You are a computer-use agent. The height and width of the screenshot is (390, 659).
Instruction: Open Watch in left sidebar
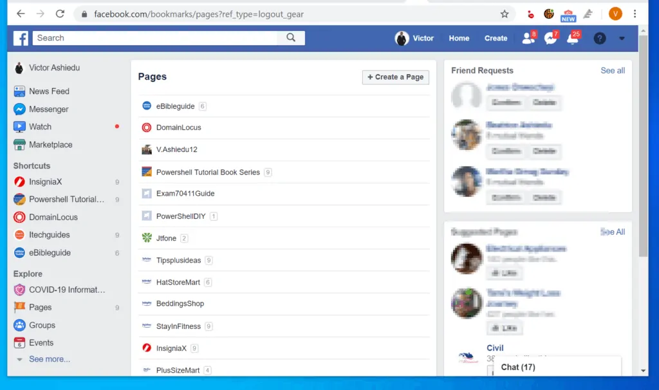click(32, 127)
